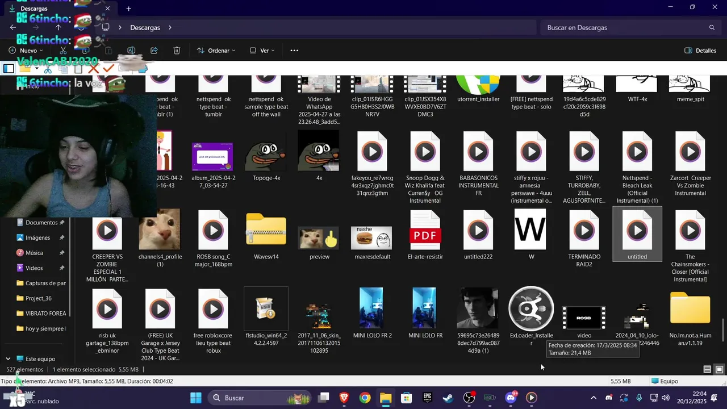Click the red X icon in white toolbar
Viewport: 727px width, 409px height.
pyautogui.click(x=94, y=69)
